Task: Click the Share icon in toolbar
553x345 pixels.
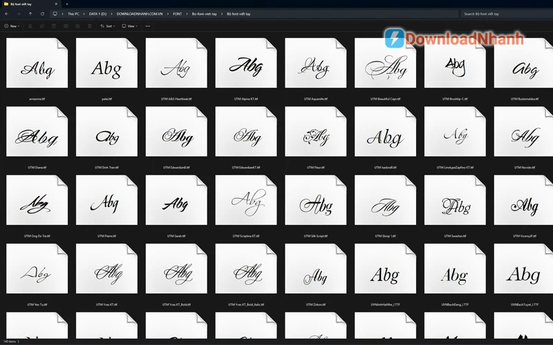Action: [x=78, y=26]
